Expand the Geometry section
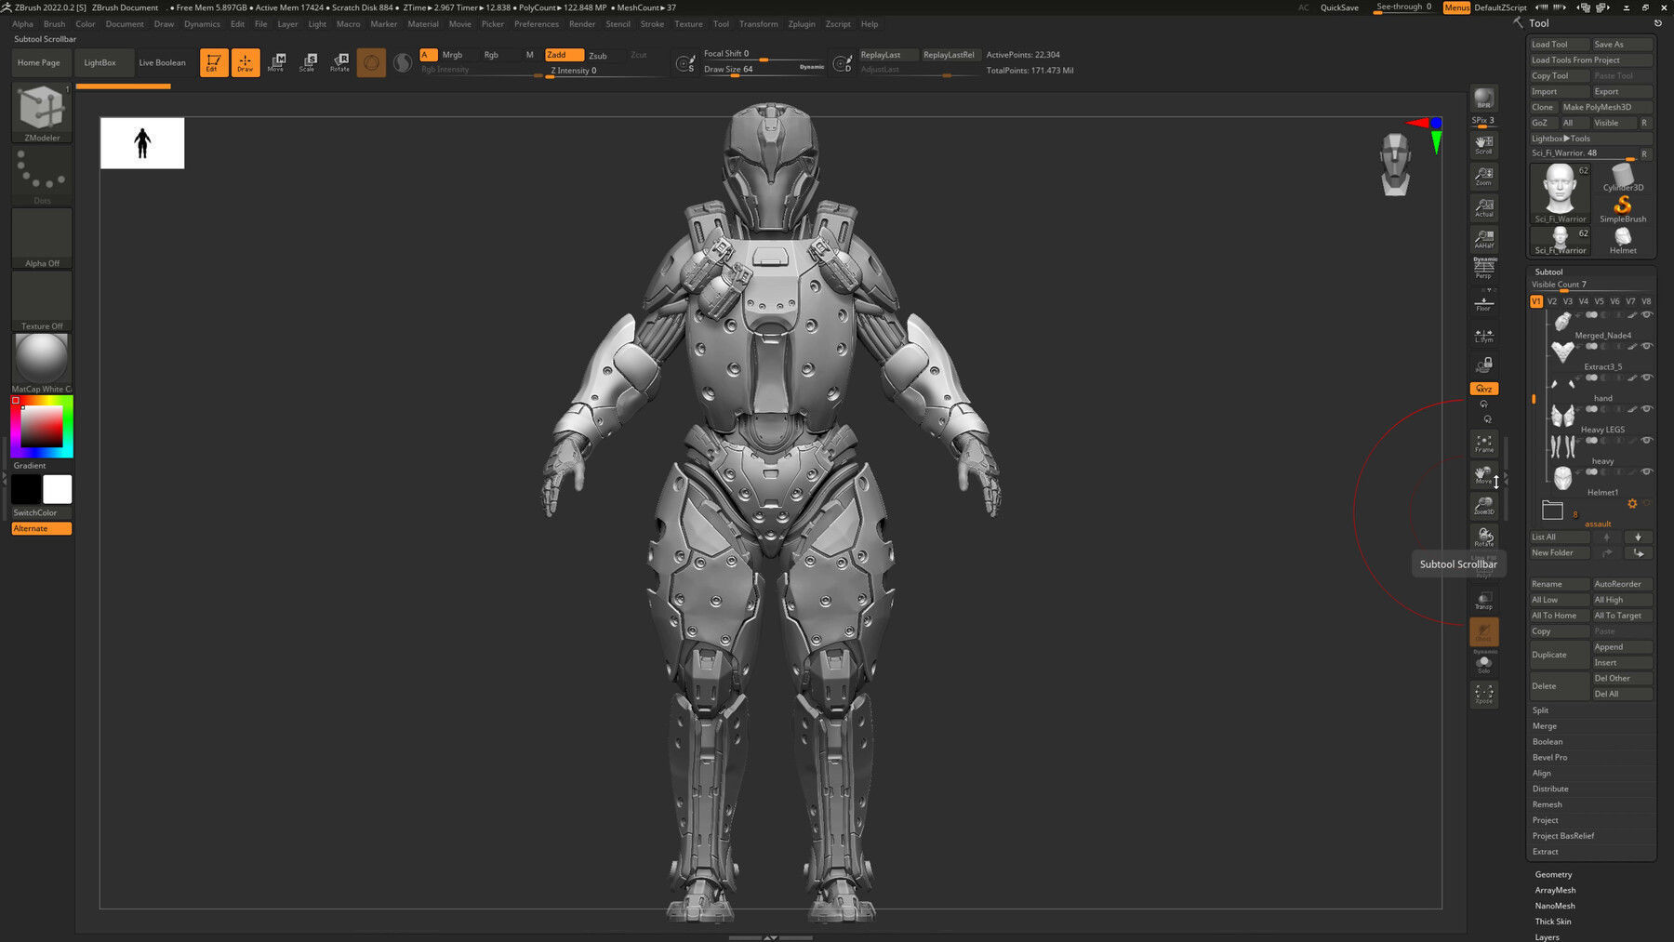Screen dimensions: 1674x942 (1553, 874)
